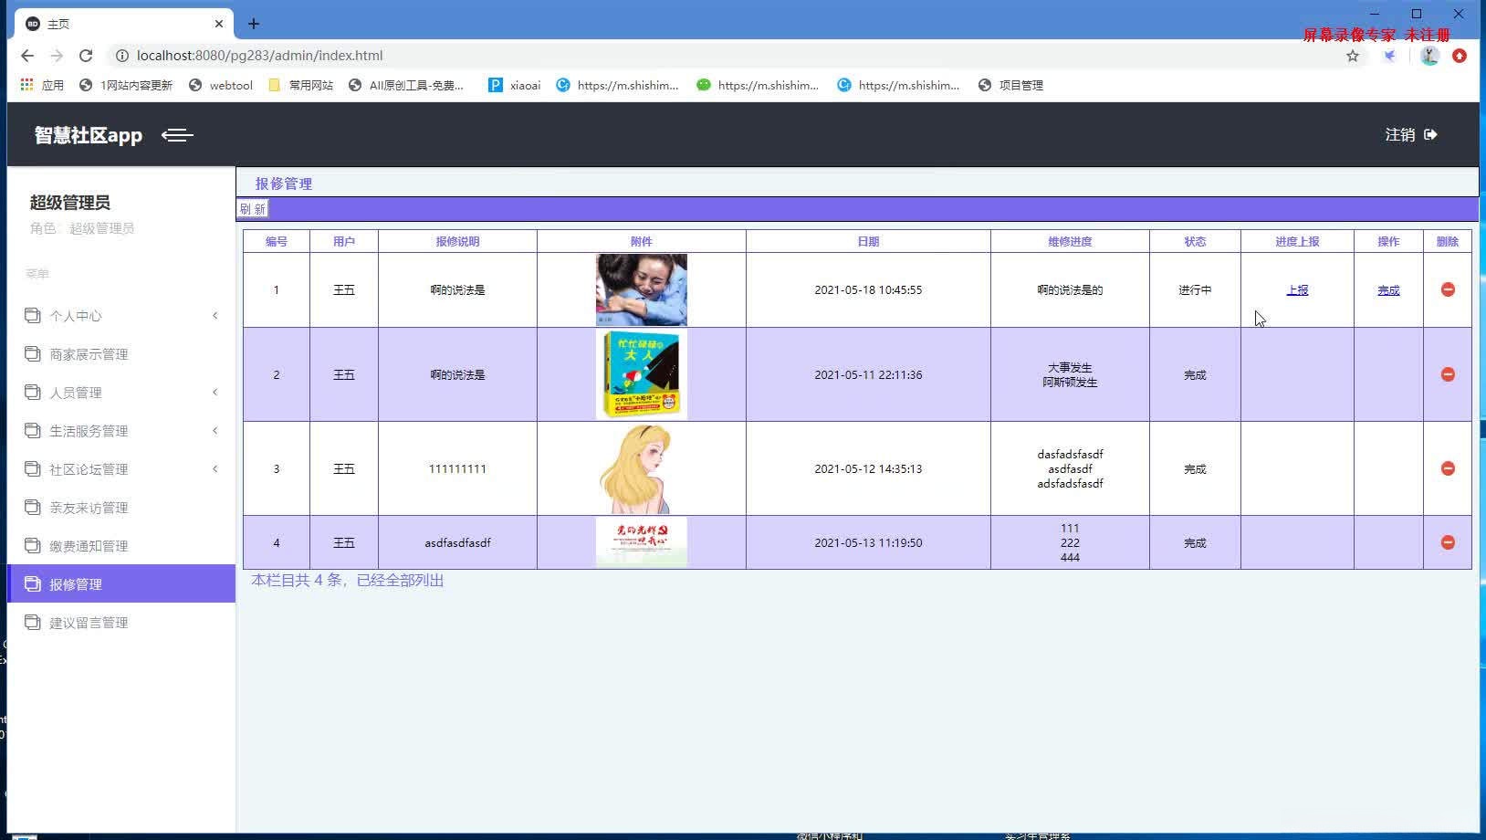Click the 进行中 status in row 1
The image size is (1486, 840).
1195,290
